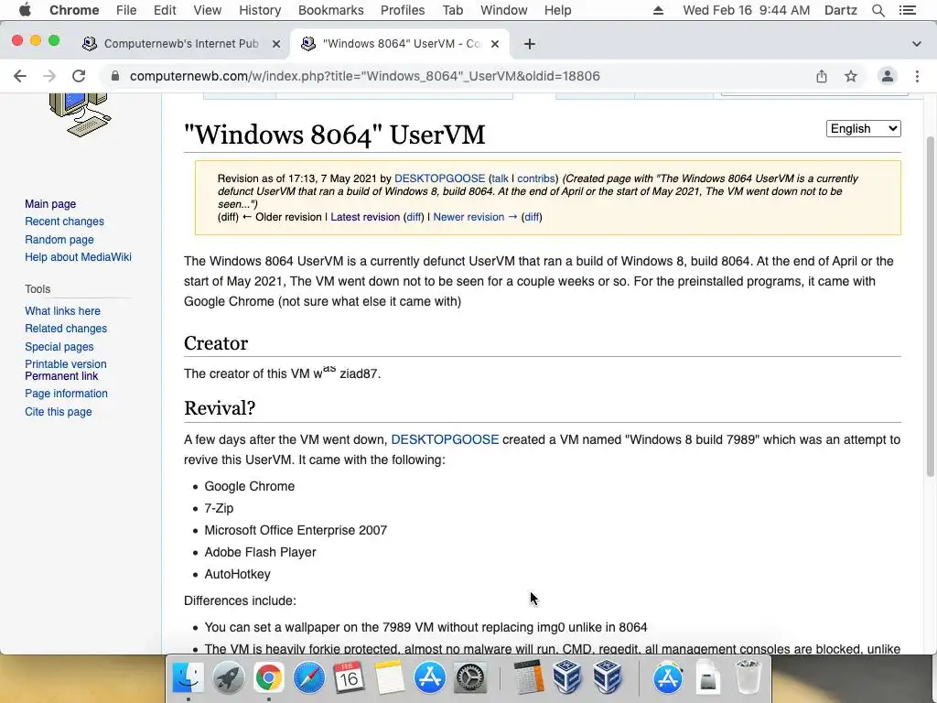Open the talk link in revision box

click(500, 178)
